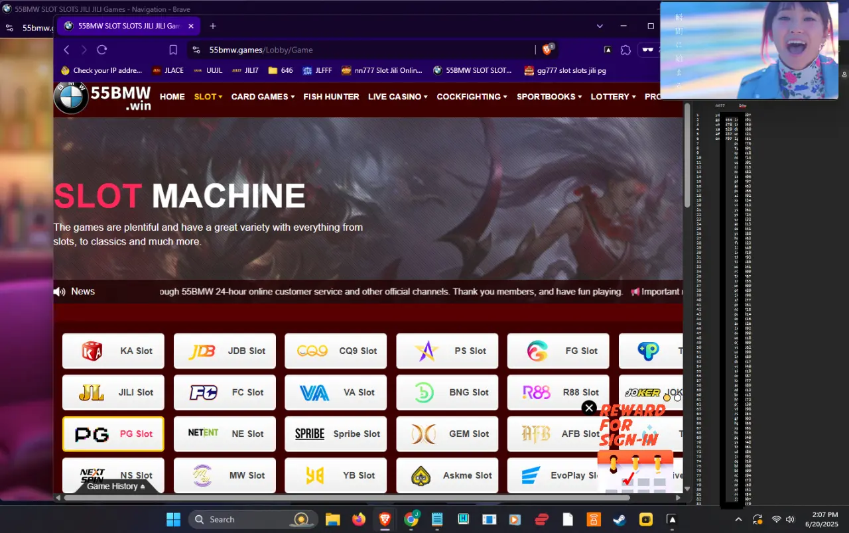Open the R88 Slot provider tile
This screenshot has height=533, width=849.
pyautogui.click(x=558, y=392)
